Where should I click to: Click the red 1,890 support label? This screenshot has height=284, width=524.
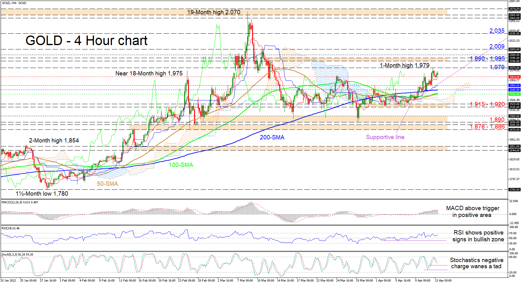(x=497, y=120)
